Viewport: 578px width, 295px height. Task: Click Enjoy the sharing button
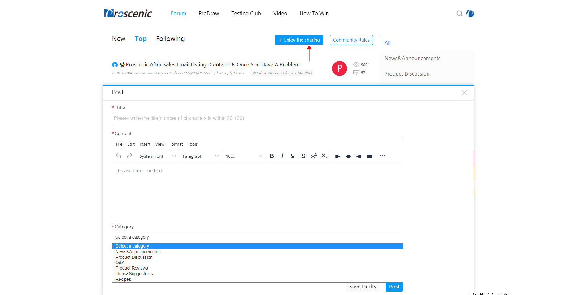(299, 40)
